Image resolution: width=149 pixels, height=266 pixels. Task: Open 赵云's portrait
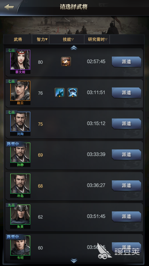point(20,91)
